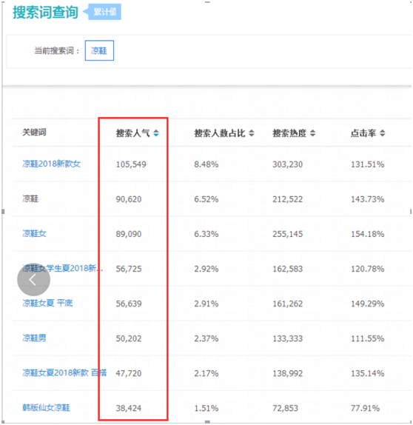Open keyword link 凉鞋2018新款女

click(52, 164)
